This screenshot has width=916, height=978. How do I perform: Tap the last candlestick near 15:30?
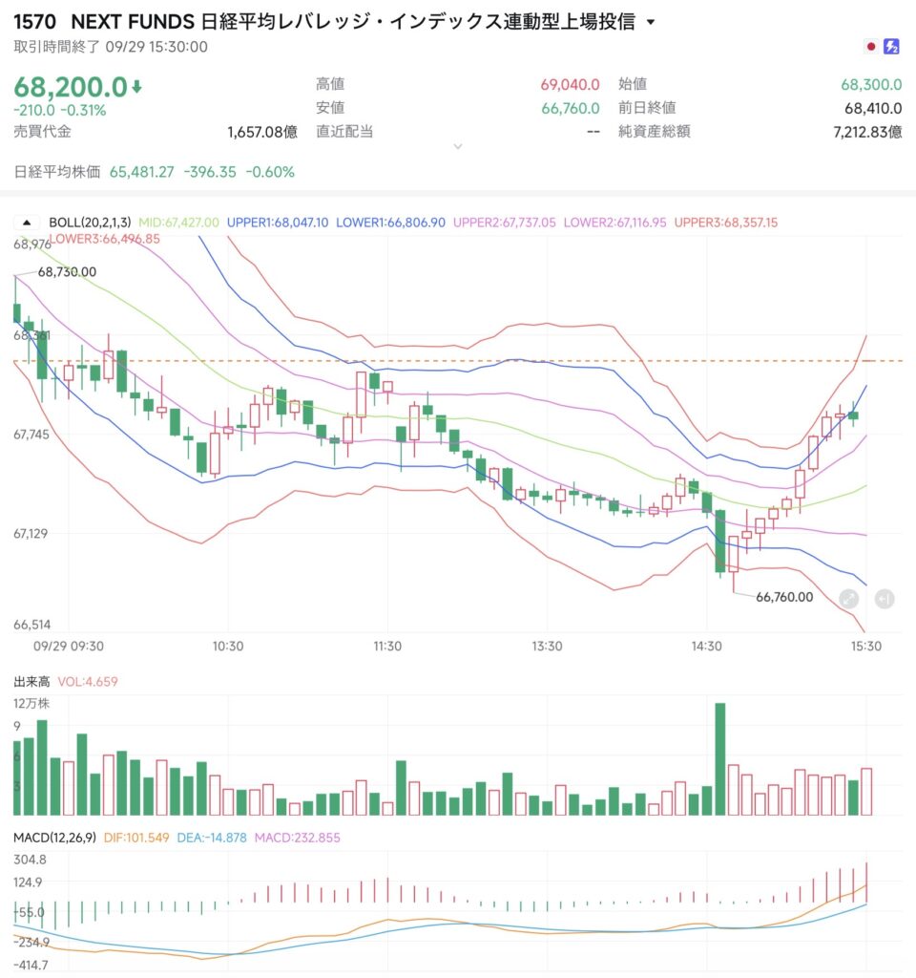[853, 415]
